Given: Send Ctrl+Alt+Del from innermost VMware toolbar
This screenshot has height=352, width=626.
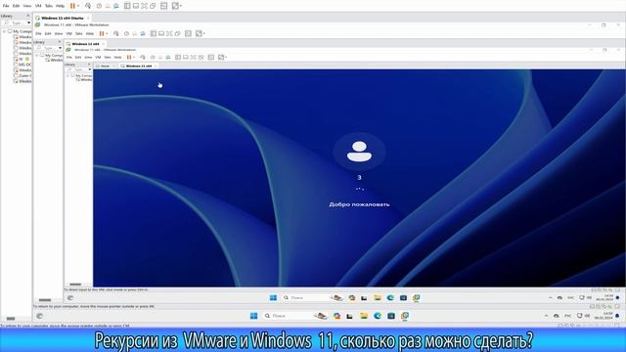Looking at the screenshot, I should [x=143, y=58].
